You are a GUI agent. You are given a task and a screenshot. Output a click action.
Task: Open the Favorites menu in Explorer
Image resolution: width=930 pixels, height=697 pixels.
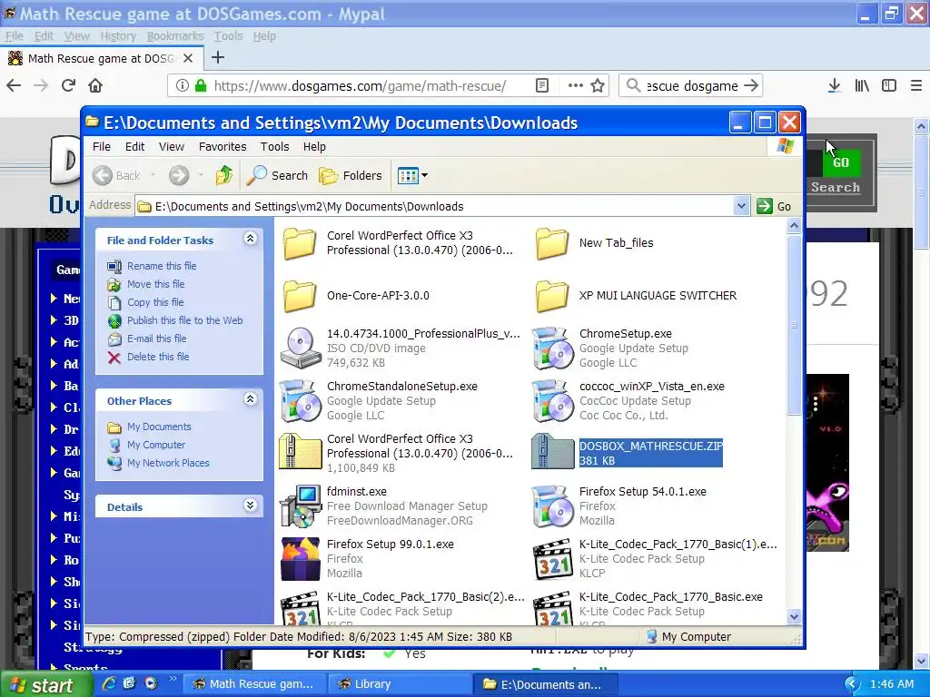click(x=223, y=146)
